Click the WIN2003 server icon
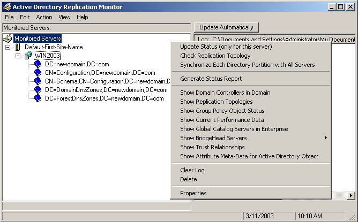The height and width of the screenshot is (222, 358). click(28, 56)
